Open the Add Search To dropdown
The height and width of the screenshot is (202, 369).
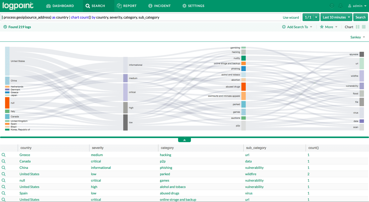point(297,27)
